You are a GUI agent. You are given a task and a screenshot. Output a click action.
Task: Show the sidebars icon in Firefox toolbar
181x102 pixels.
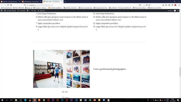tap(169, 5)
